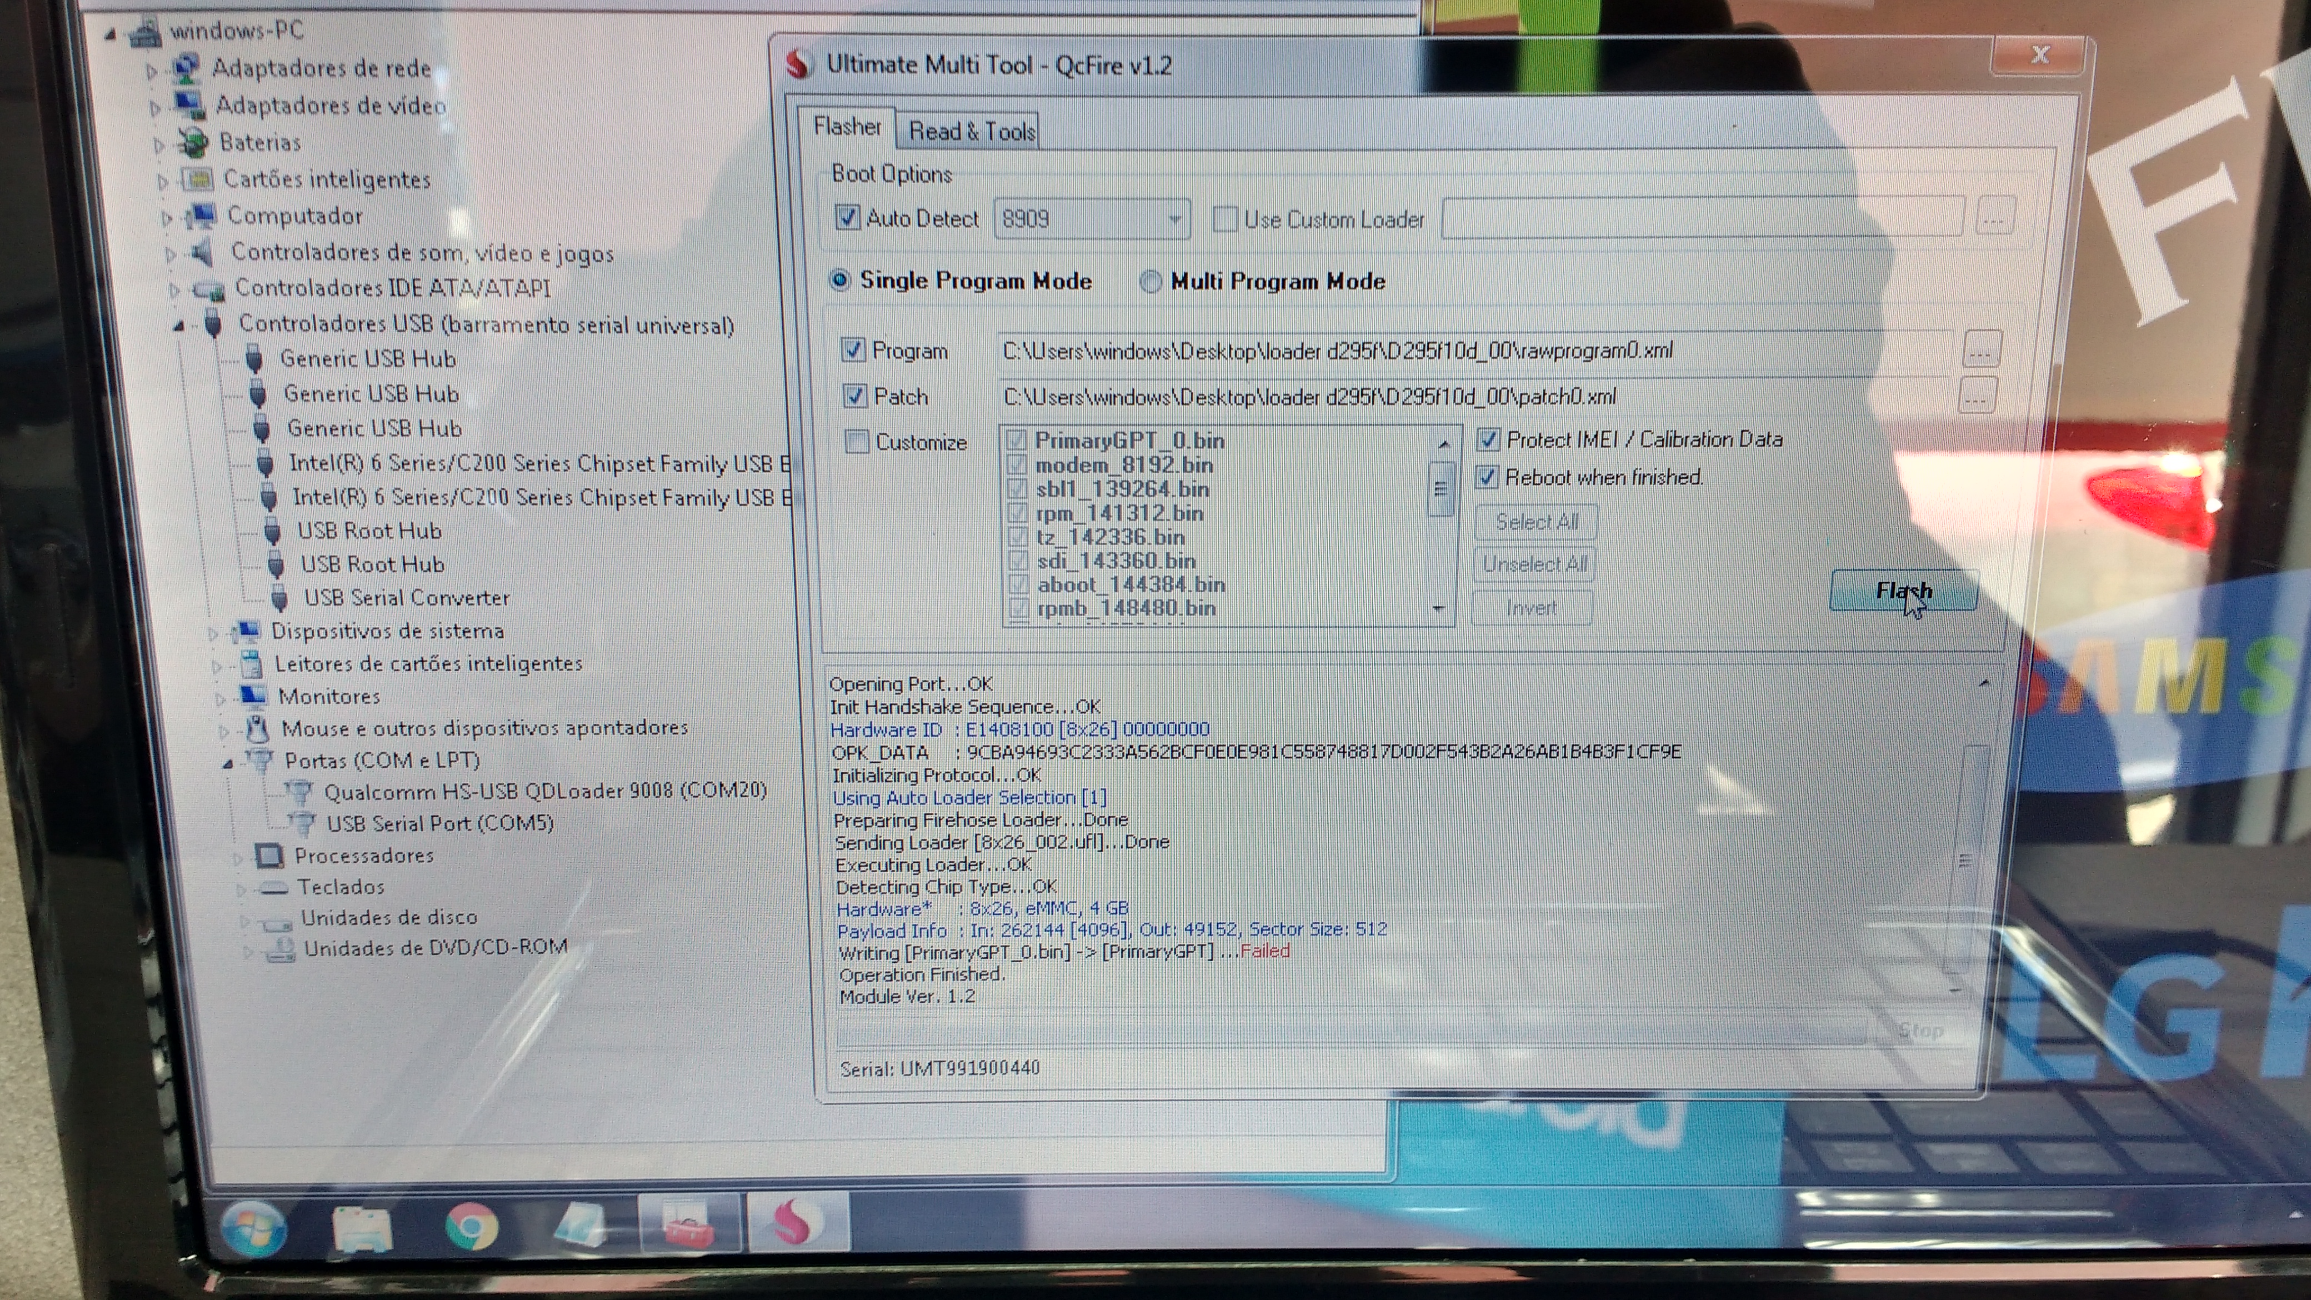The width and height of the screenshot is (2311, 1300).
Task: Click the rawprogram0.xml path field
Action: tap(1475, 351)
